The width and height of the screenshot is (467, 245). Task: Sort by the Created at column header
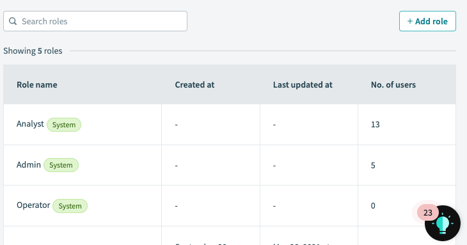[x=194, y=85]
